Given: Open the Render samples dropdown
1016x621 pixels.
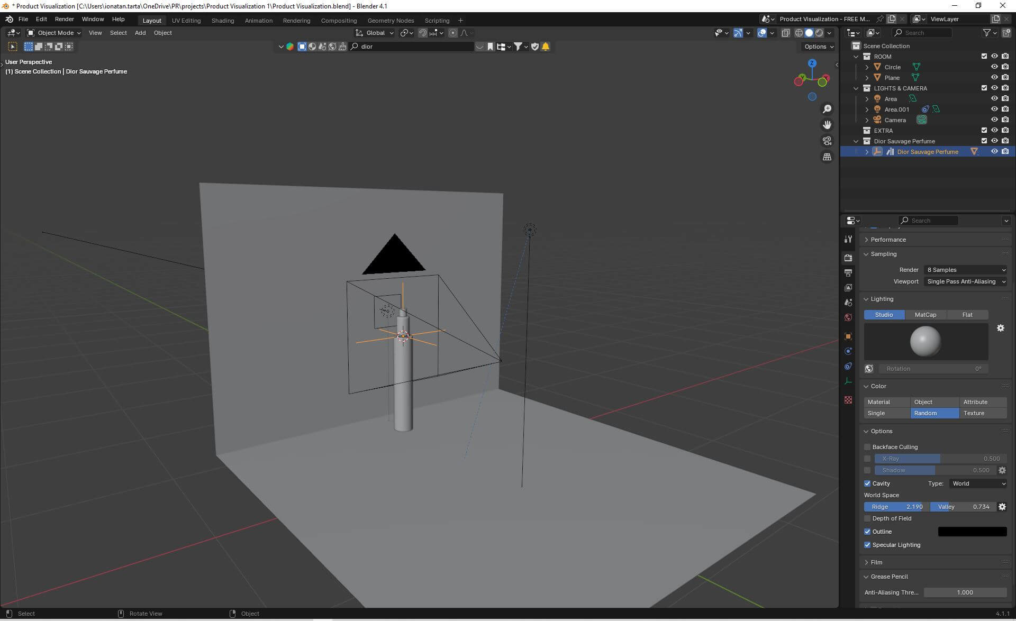Looking at the screenshot, I should click(x=966, y=270).
